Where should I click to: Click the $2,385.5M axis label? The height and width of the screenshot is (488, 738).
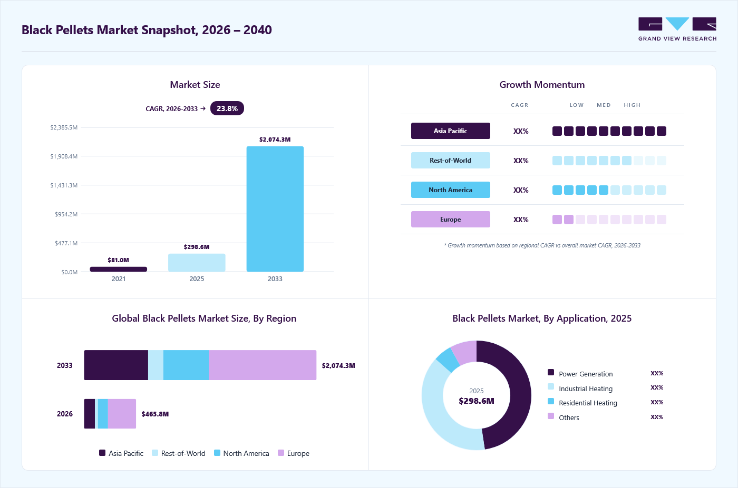point(64,127)
